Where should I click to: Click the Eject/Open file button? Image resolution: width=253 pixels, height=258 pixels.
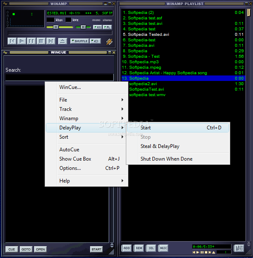coord(62,41)
